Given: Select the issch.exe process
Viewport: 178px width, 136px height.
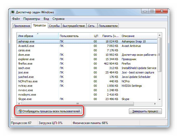Looking at the screenshot, I should coord(87,68).
